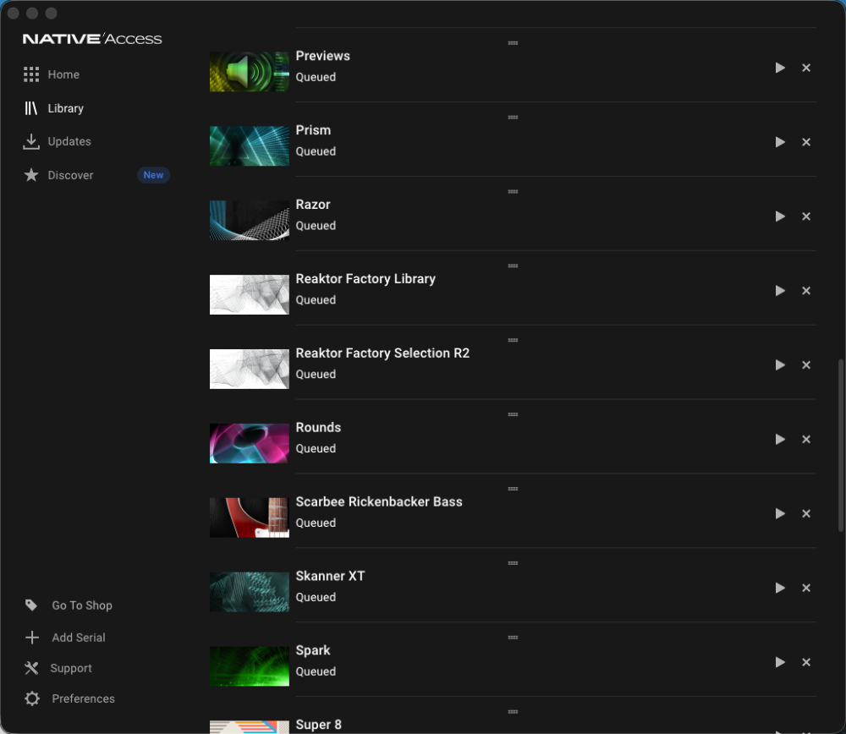Start Reaktor Factory Selection R2 download
Screen dimensions: 846x734
[x=780, y=365]
